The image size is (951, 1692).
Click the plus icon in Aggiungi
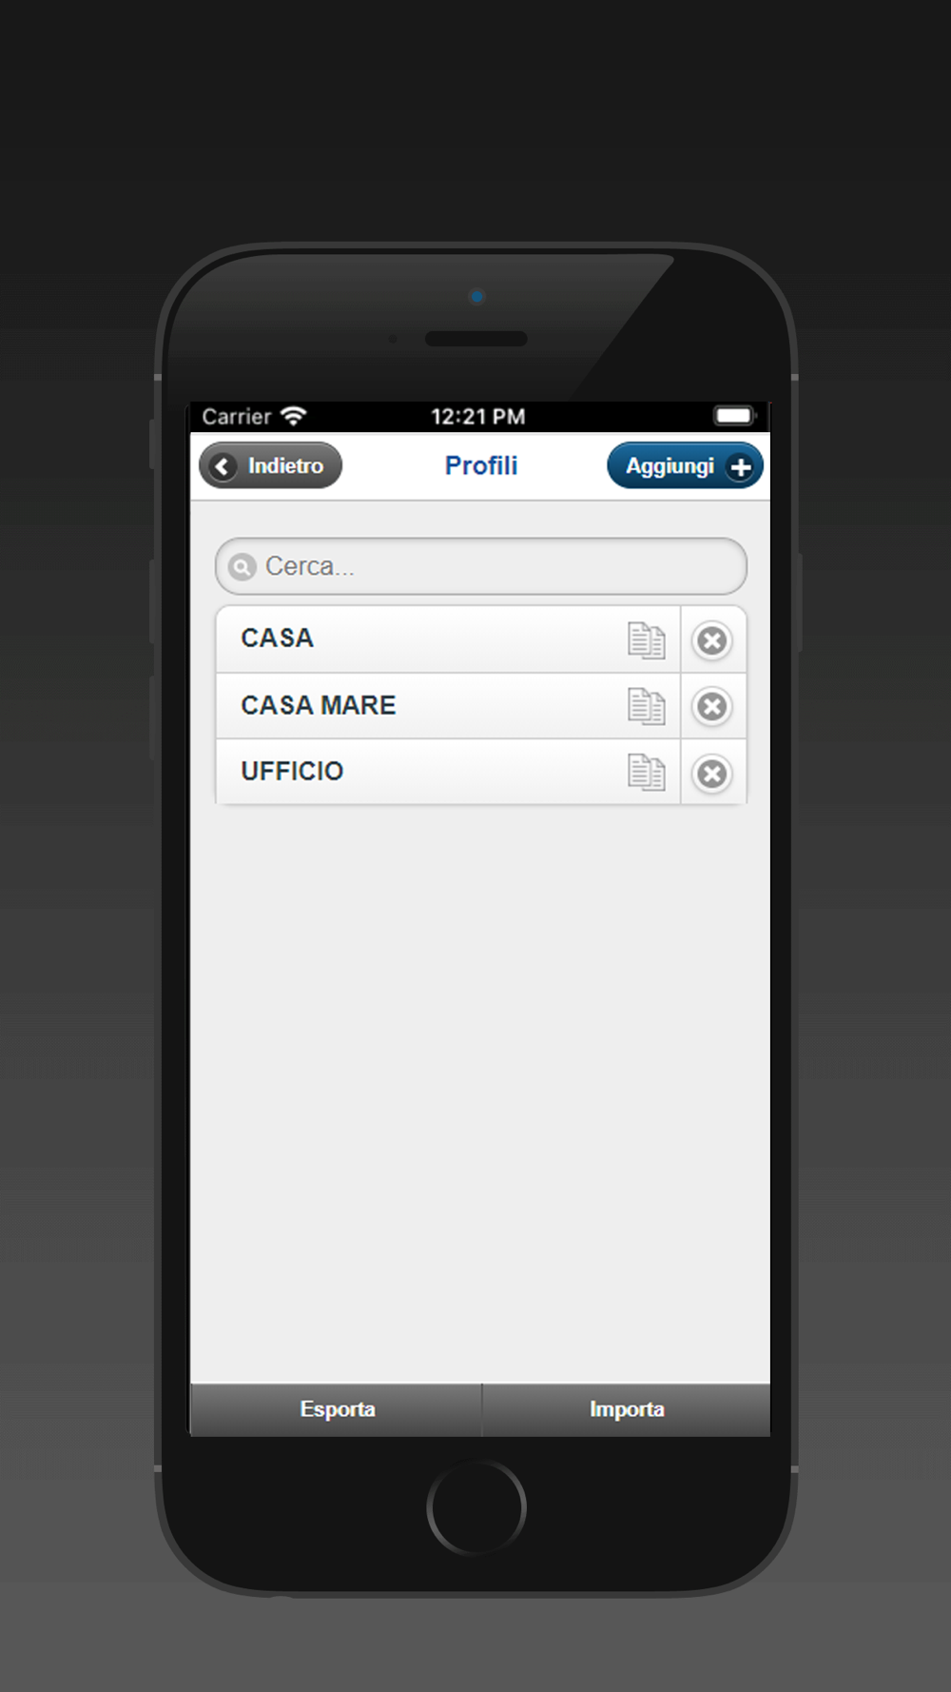[x=740, y=467]
